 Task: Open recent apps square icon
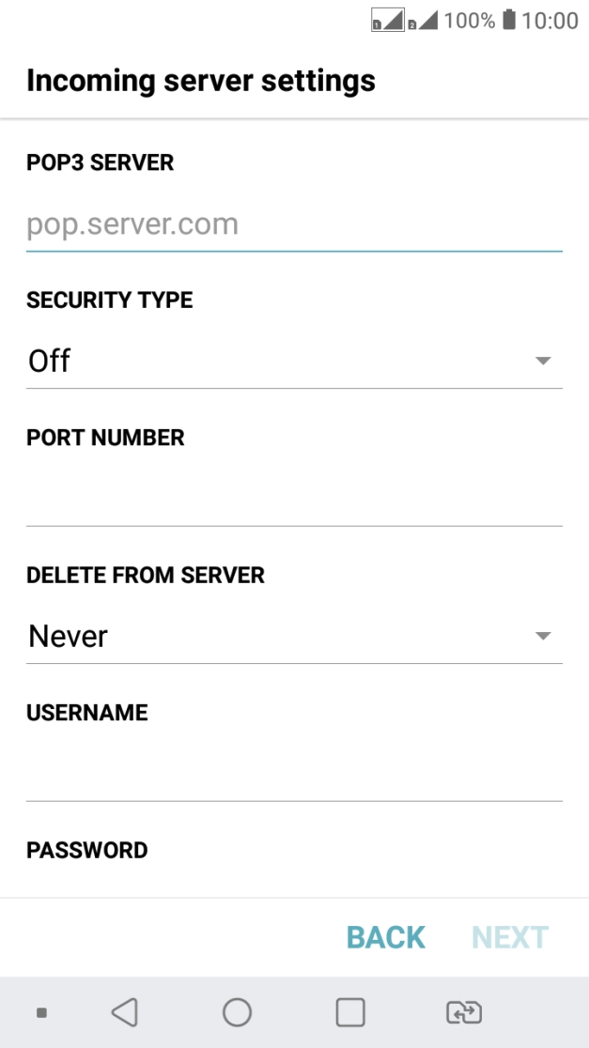click(x=350, y=1011)
